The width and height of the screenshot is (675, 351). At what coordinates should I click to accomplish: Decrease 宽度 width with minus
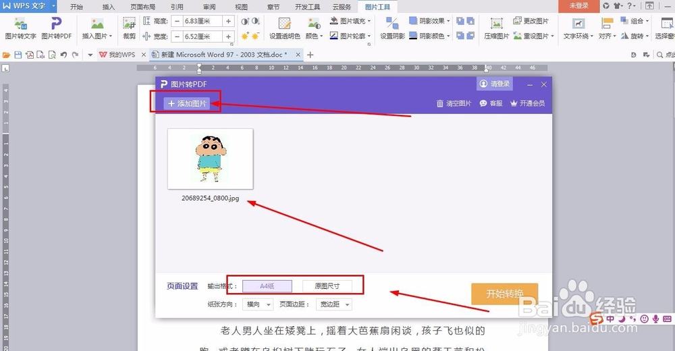click(x=177, y=36)
